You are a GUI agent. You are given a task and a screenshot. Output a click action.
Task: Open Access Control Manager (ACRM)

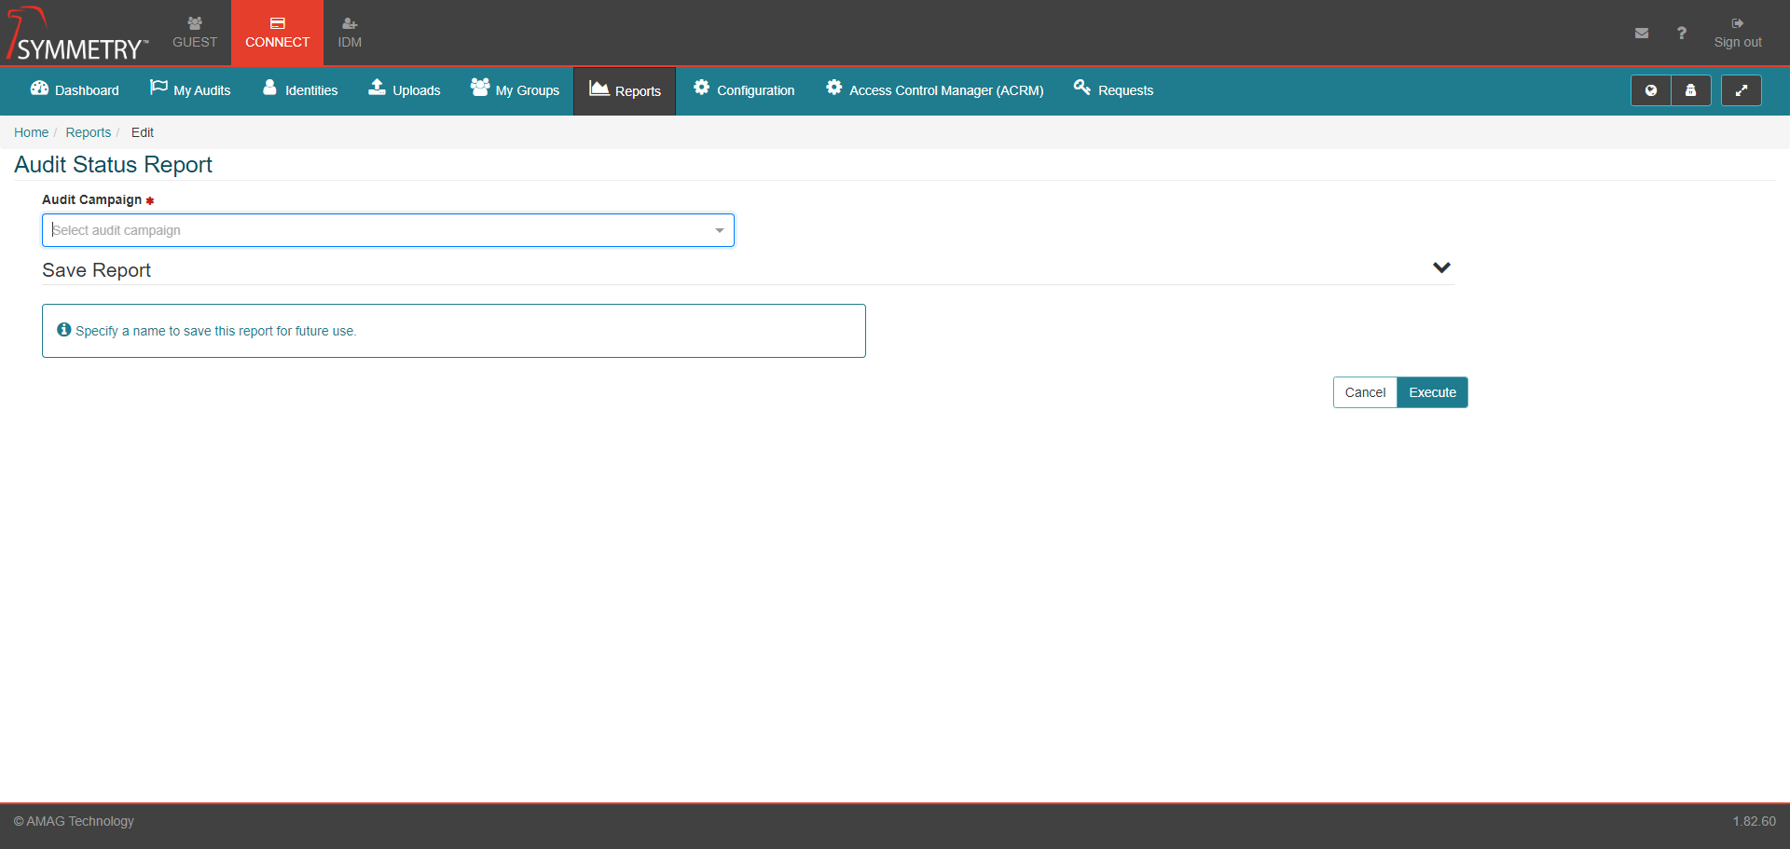(x=934, y=90)
